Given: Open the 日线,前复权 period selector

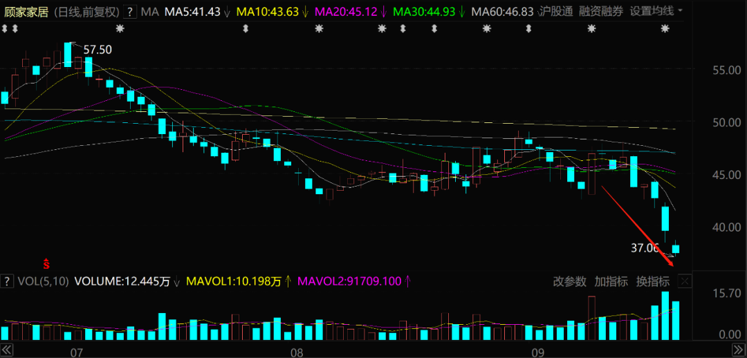Looking at the screenshot, I should coord(86,12).
